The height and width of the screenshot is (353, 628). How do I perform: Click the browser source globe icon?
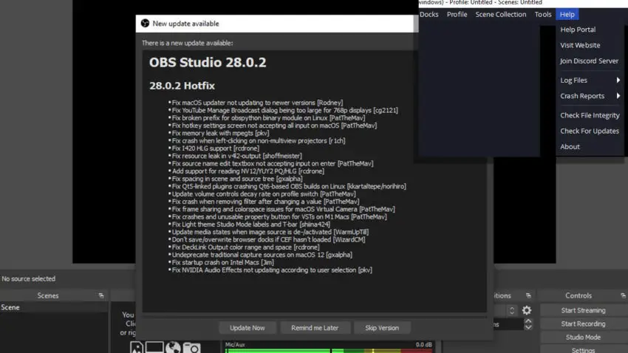[x=173, y=347]
